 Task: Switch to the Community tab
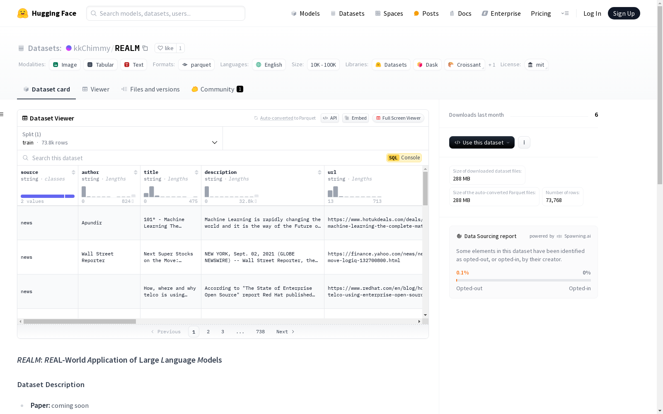pyautogui.click(x=217, y=89)
